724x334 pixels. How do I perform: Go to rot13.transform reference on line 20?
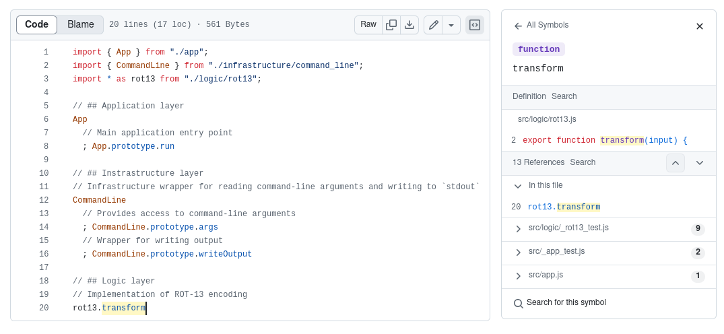coord(564,207)
